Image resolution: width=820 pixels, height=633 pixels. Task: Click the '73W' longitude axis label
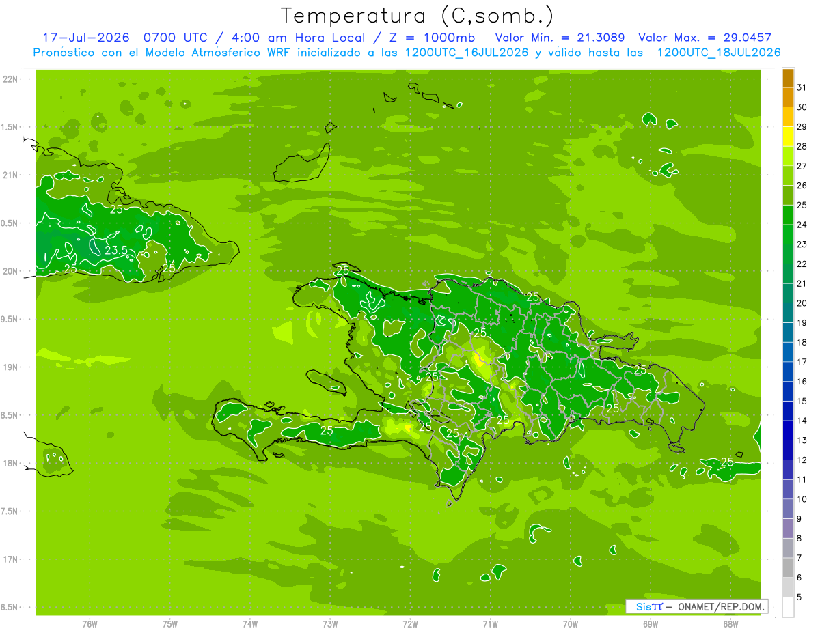tap(330, 623)
